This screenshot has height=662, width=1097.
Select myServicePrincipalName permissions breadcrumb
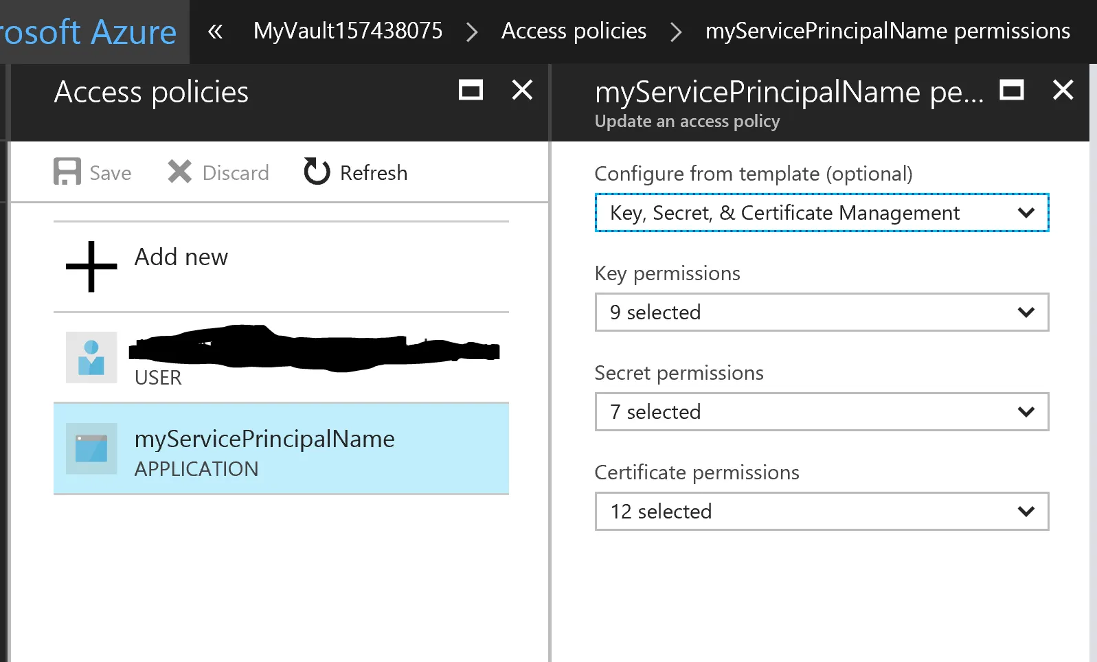pos(887,32)
